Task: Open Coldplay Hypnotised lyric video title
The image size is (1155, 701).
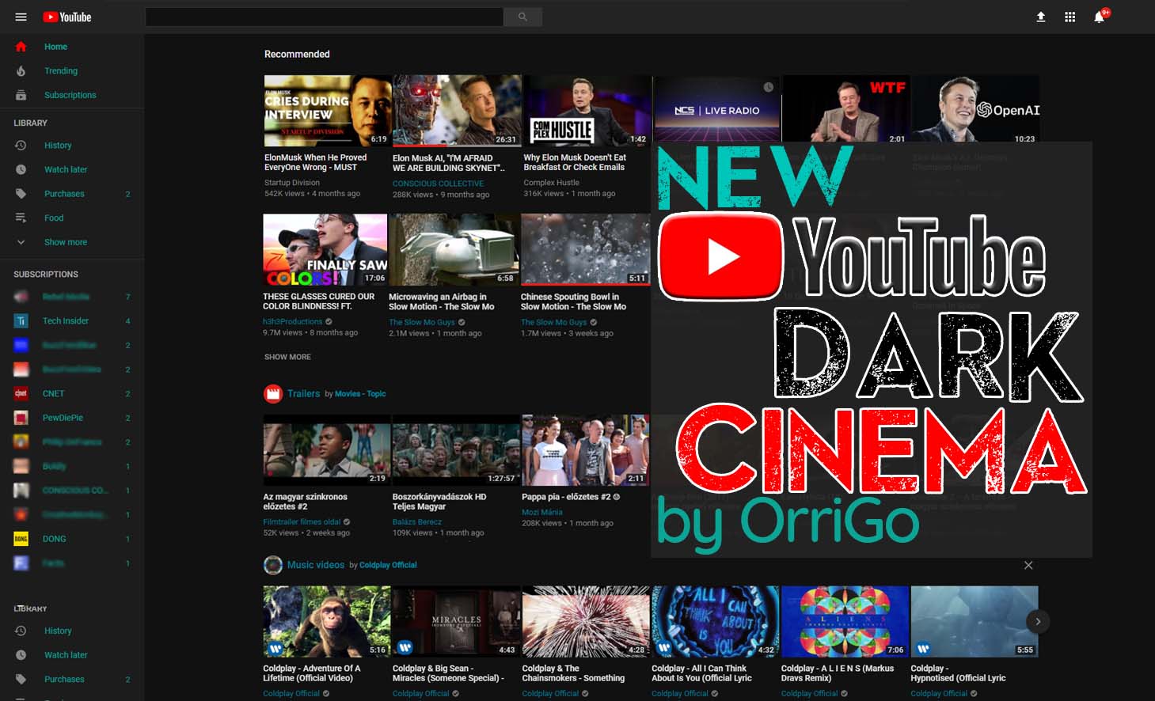Action: (958, 673)
